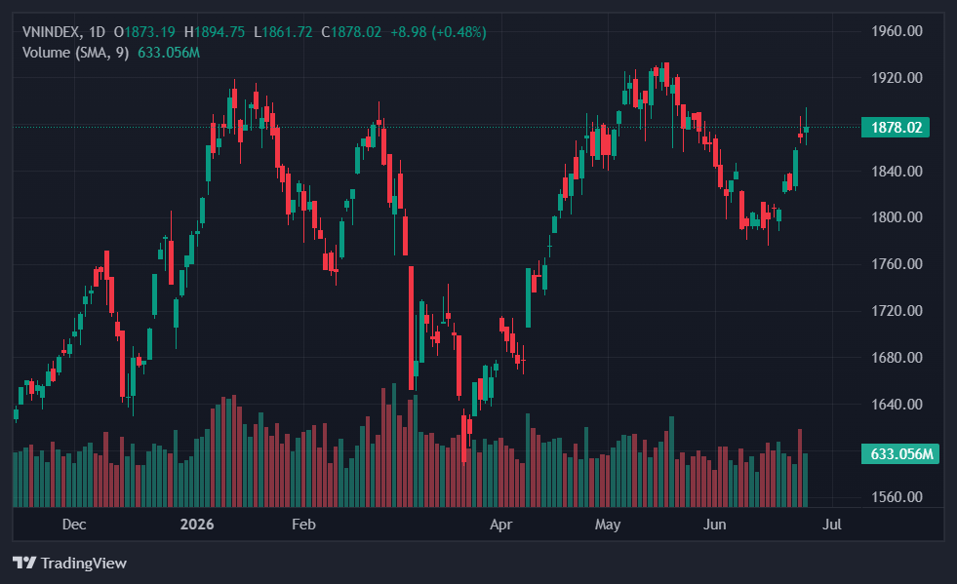Viewport: 957px width, 584px height.
Task: Click the 1D interval label
Action: point(97,32)
